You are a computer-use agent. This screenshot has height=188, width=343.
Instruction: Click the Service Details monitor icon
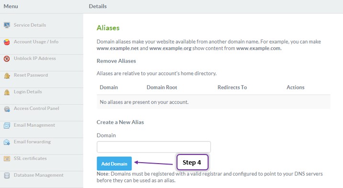tap(7, 25)
